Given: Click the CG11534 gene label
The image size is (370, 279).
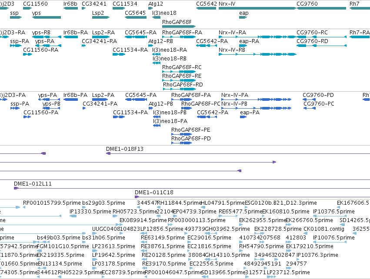Looking at the screenshot, I should [125, 4].
